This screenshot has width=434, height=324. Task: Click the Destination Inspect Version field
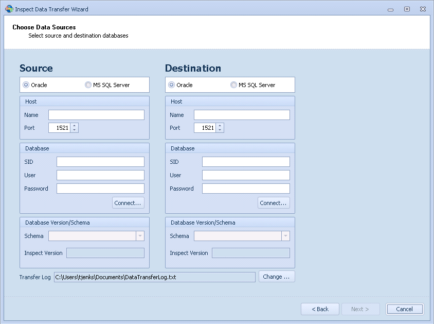251,253
